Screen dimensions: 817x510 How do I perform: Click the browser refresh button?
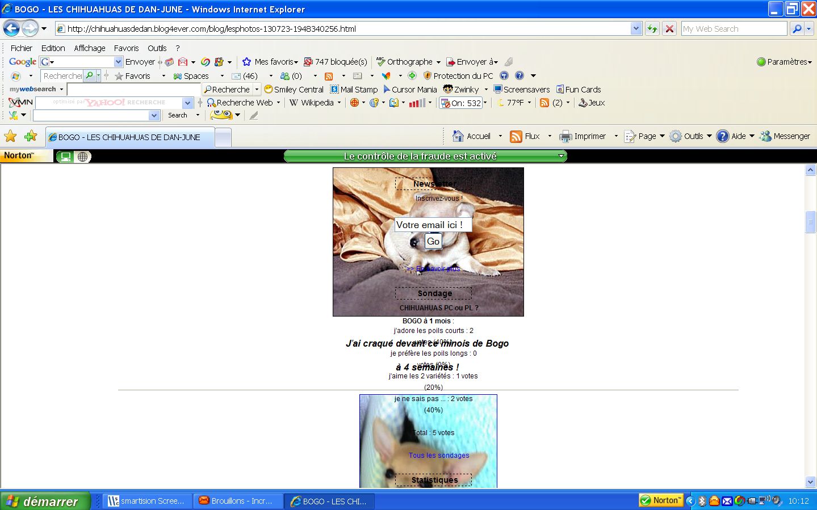pos(652,29)
